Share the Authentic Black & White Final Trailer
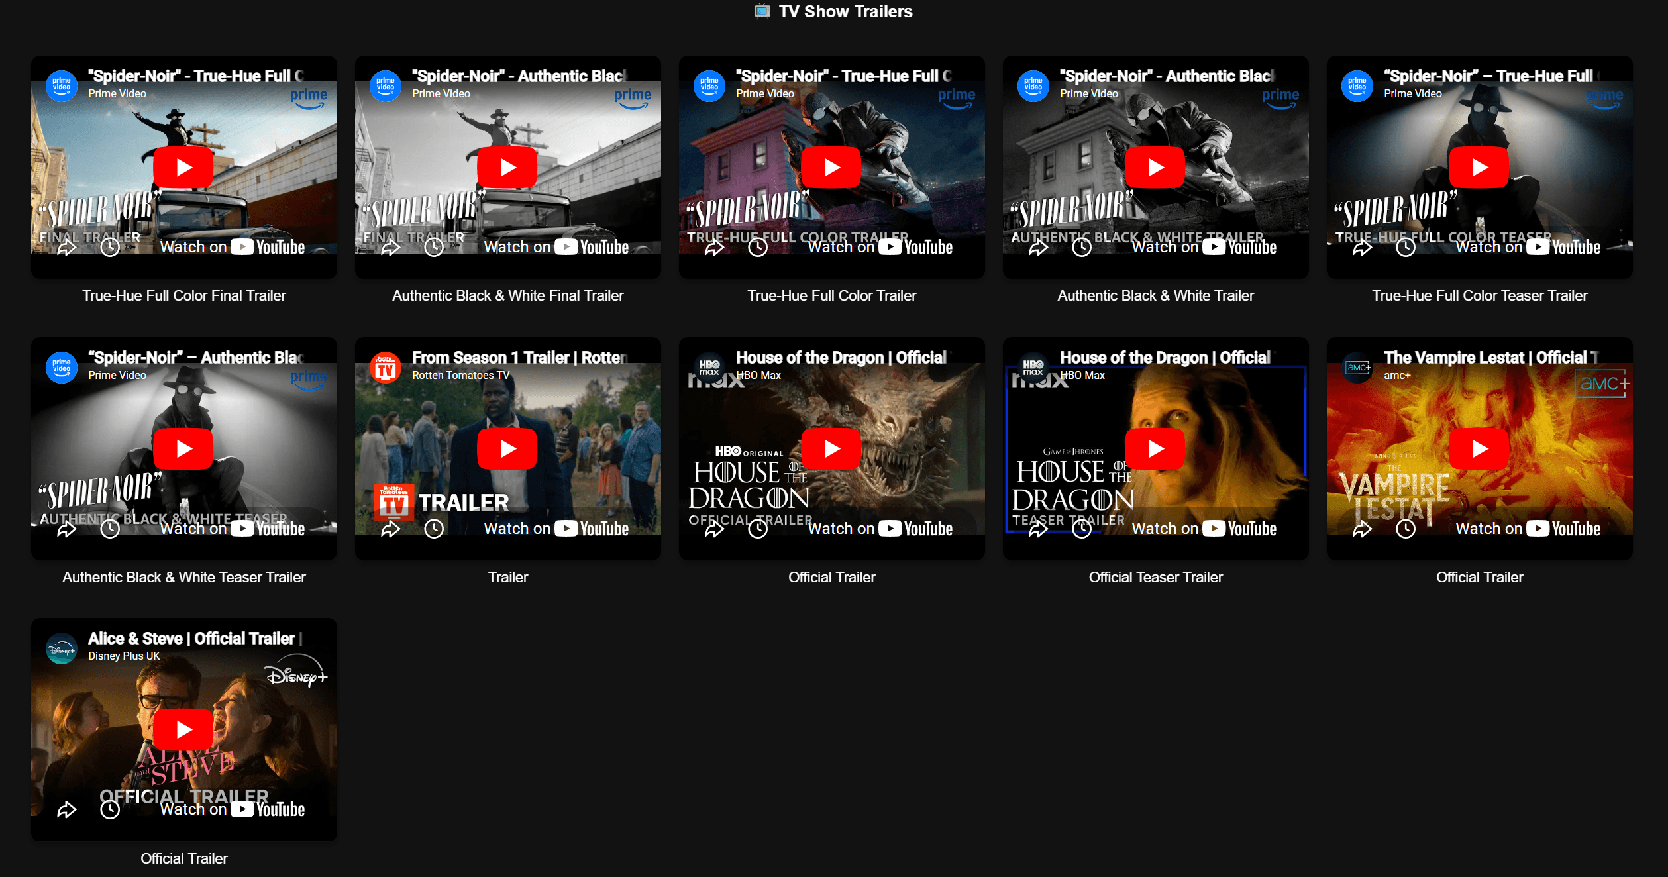The width and height of the screenshot is (1668, 877). point(391,248)
